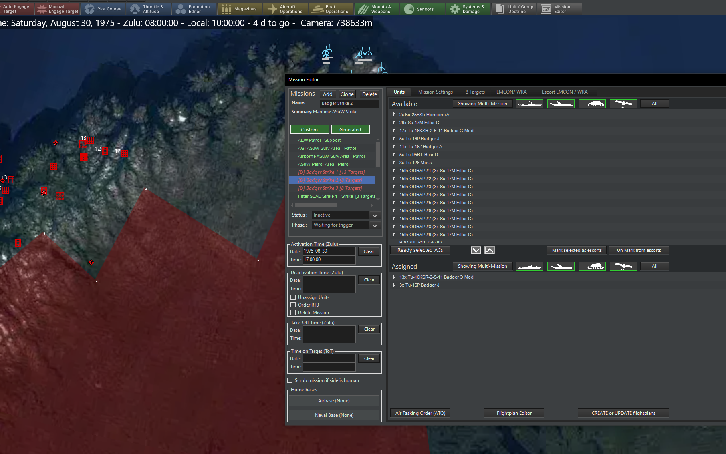
Task: Check the Order RTB option
Action: pyautogui.click(x=293, y=305)
